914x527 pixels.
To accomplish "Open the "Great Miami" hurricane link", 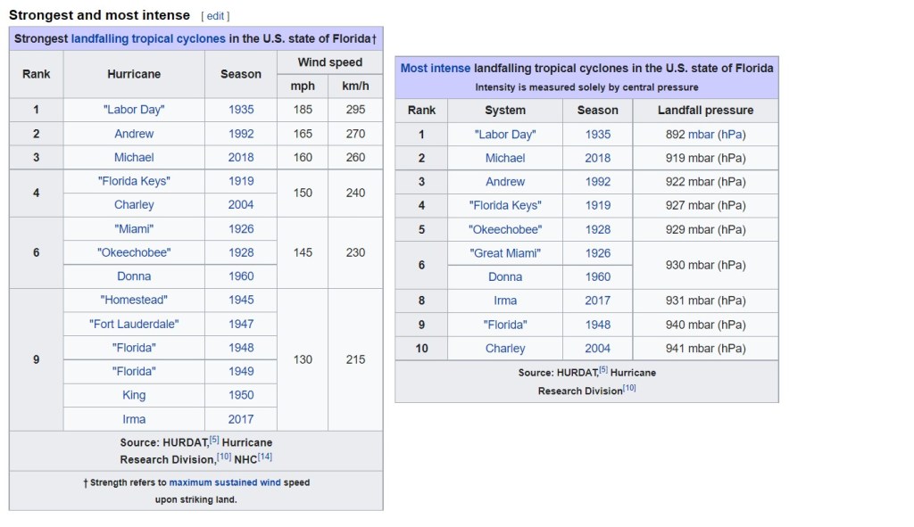I will 505,253.
